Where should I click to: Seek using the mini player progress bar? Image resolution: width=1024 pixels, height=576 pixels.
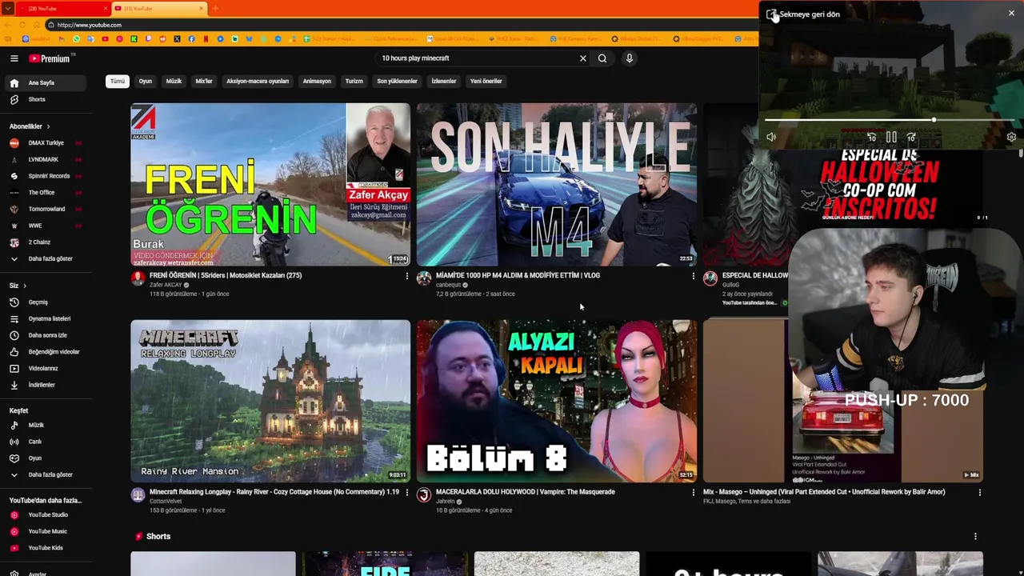point(890,120)
